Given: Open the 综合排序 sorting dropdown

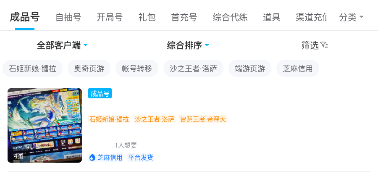Looking at the screenshot, I should 188,45.
